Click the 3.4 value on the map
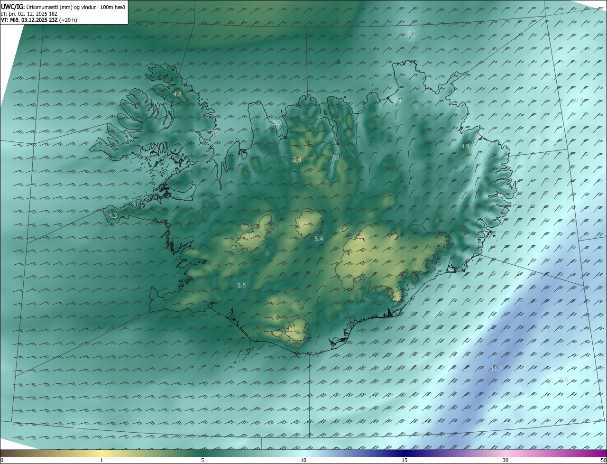 coord(296,159)
